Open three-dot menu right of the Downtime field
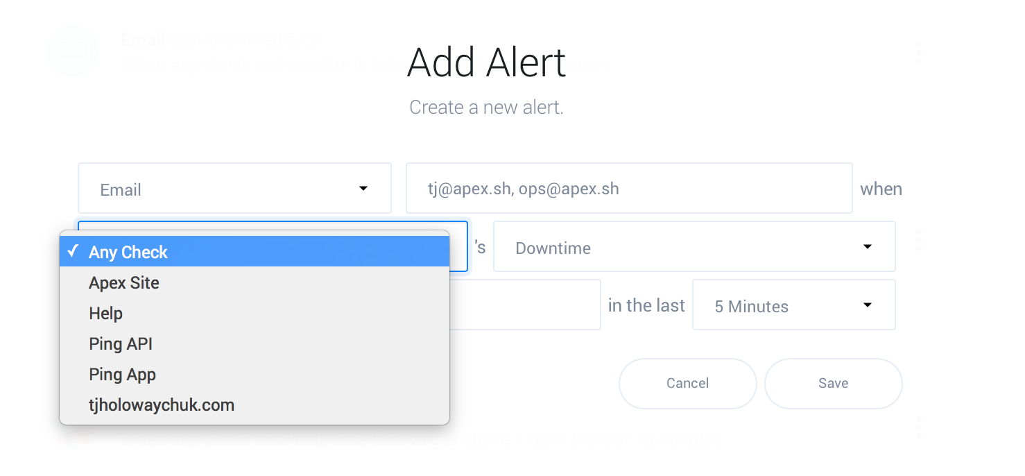 click(919, 239)
